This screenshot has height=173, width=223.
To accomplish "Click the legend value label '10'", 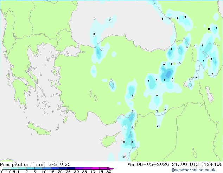I will click(44, 172).
